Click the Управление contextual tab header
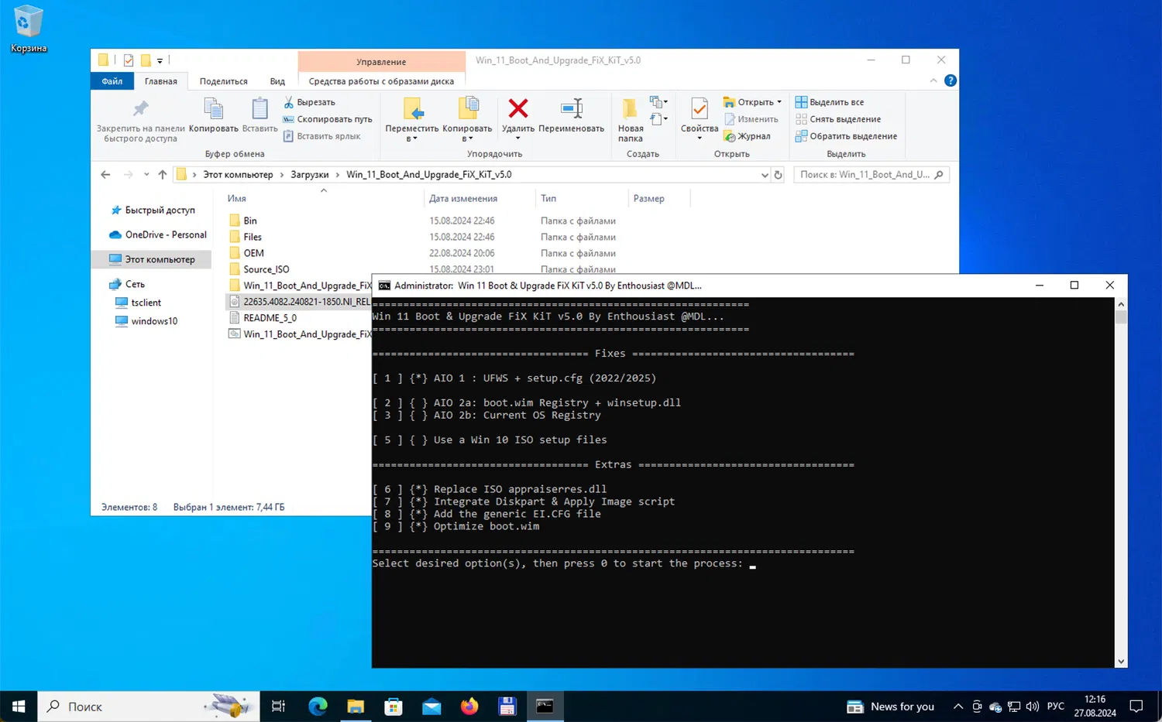Viewport: 1162px width, 722px height. [x=381, y=61]
